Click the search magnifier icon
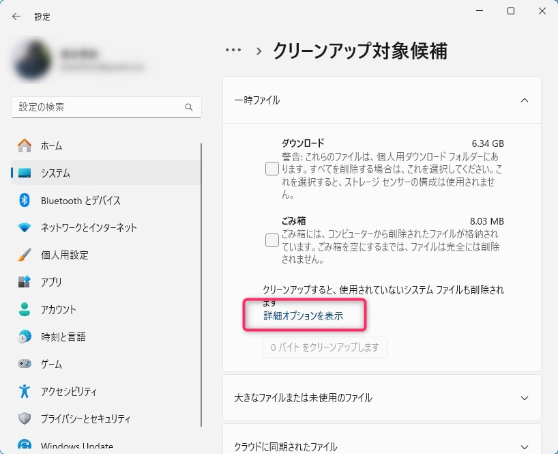The image size is (558, 454). coord(189,107)
